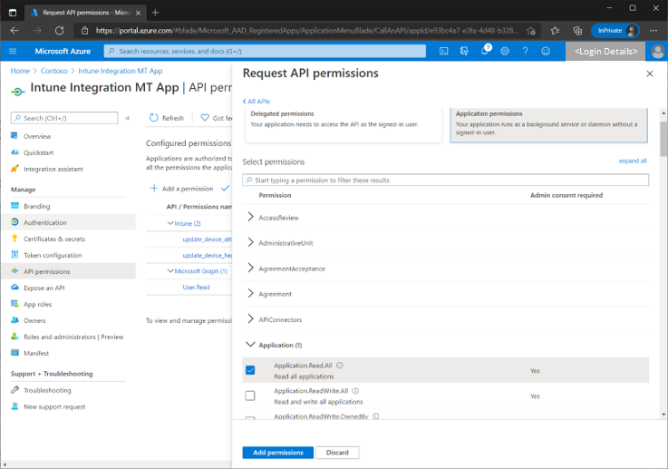Click the Add permissions button

pyautogui.click(x=278, y=453)
